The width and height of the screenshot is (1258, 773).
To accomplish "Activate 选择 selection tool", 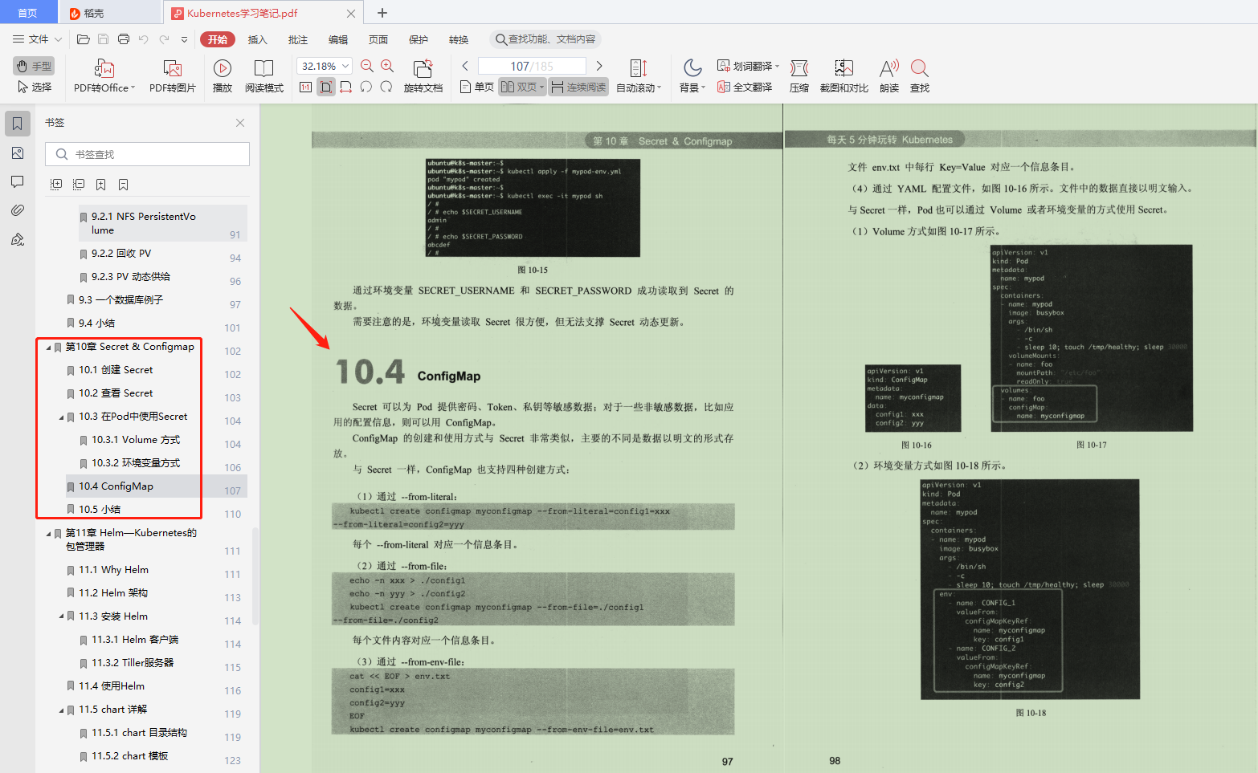I will 34,87.
